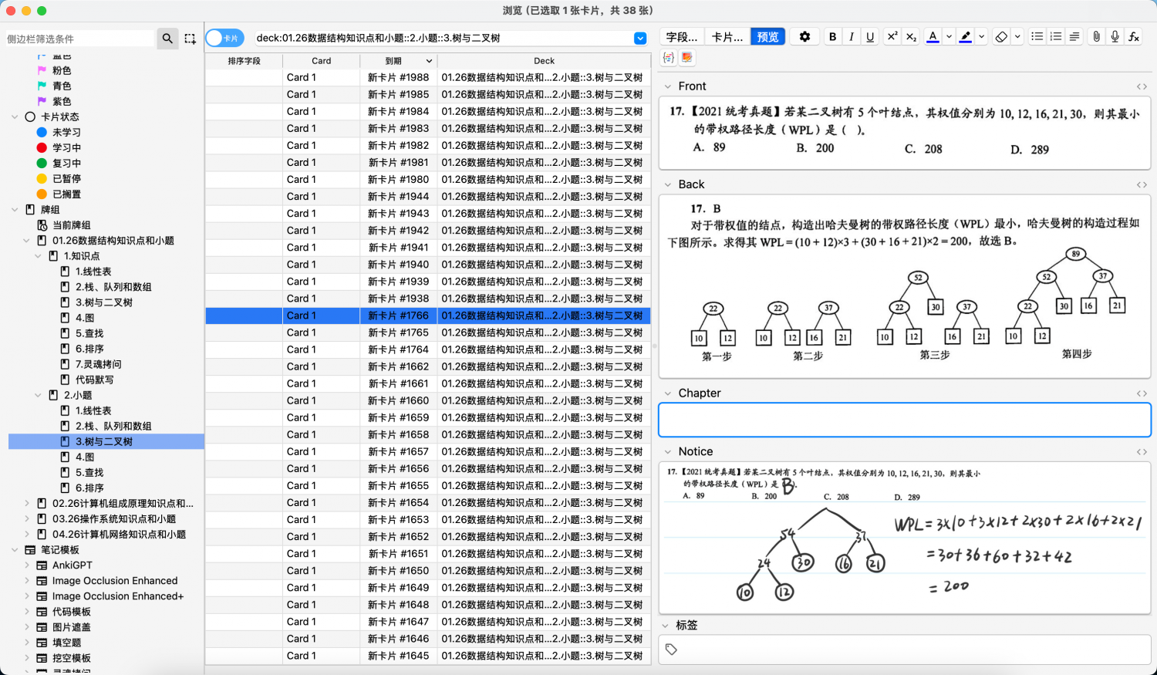Collapse the 牌组 sidebar section

click(x=15, y=209)
